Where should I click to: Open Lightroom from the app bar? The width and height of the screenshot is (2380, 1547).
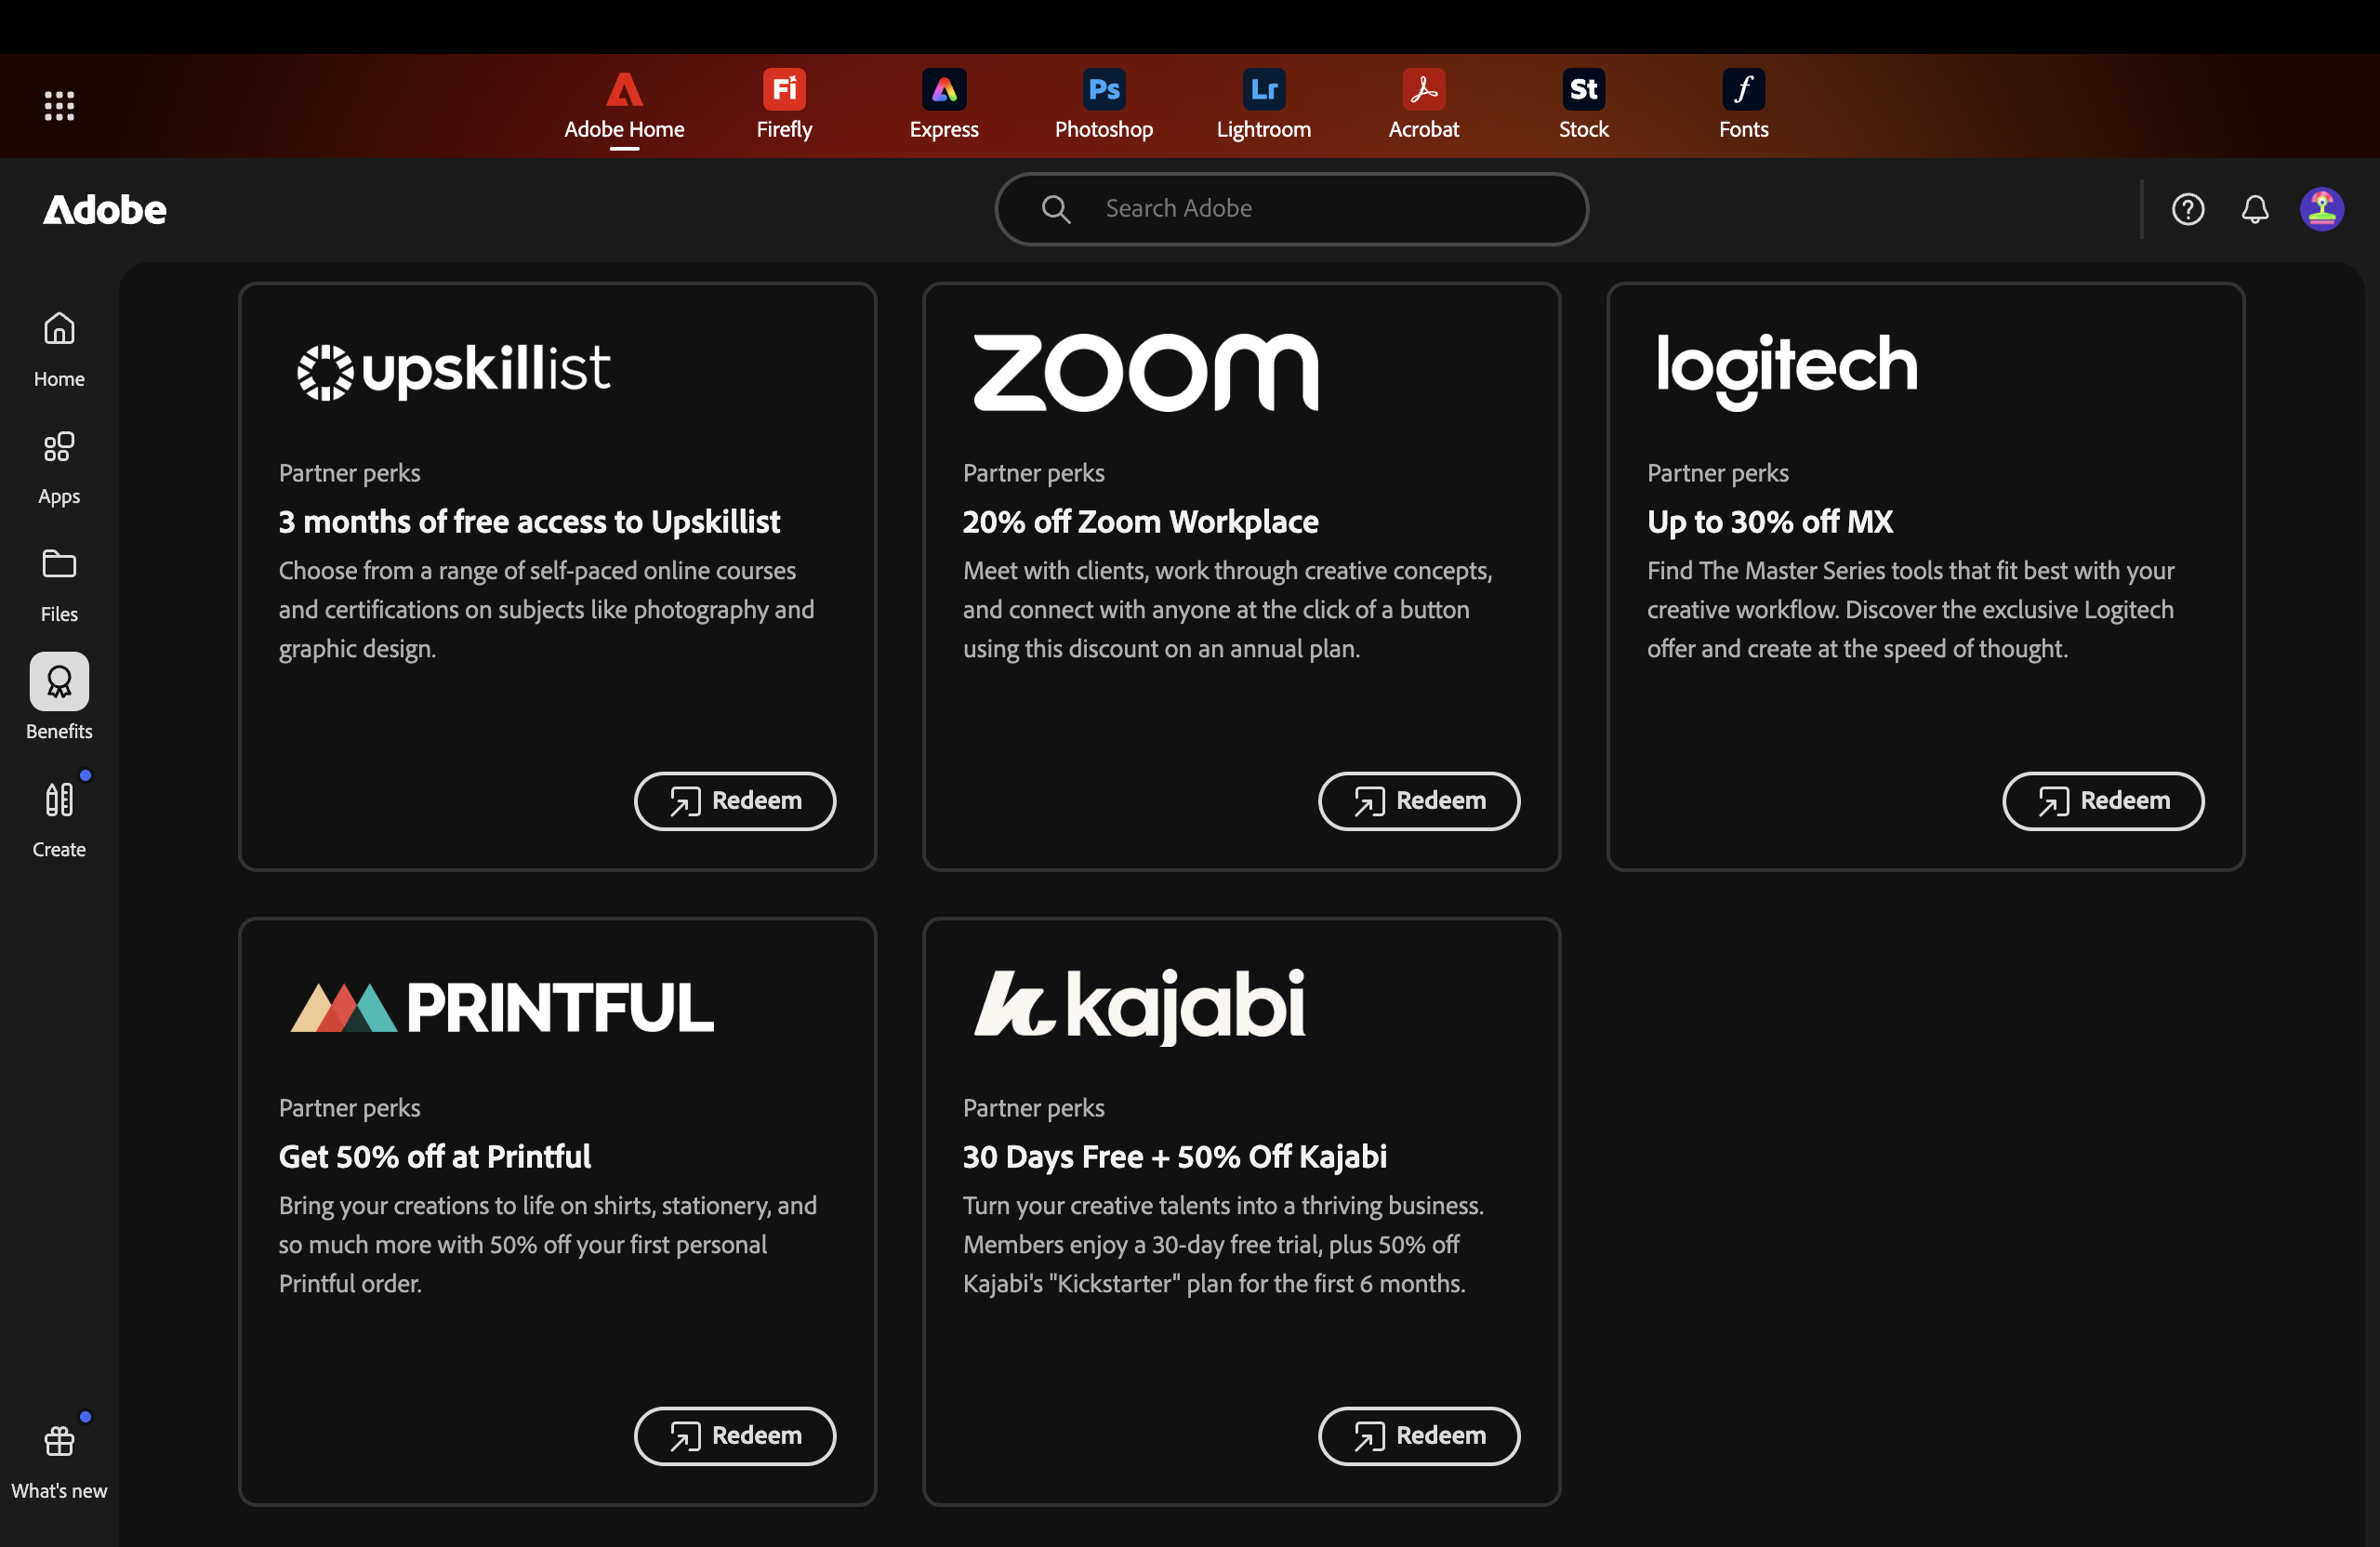click(1263, 104)
